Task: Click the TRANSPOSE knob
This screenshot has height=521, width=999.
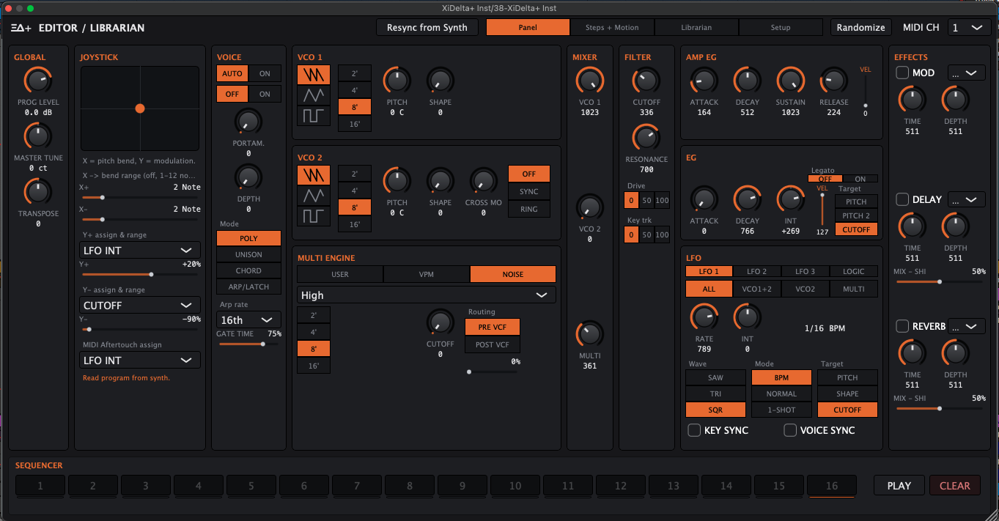Action: tap(37, 192)
